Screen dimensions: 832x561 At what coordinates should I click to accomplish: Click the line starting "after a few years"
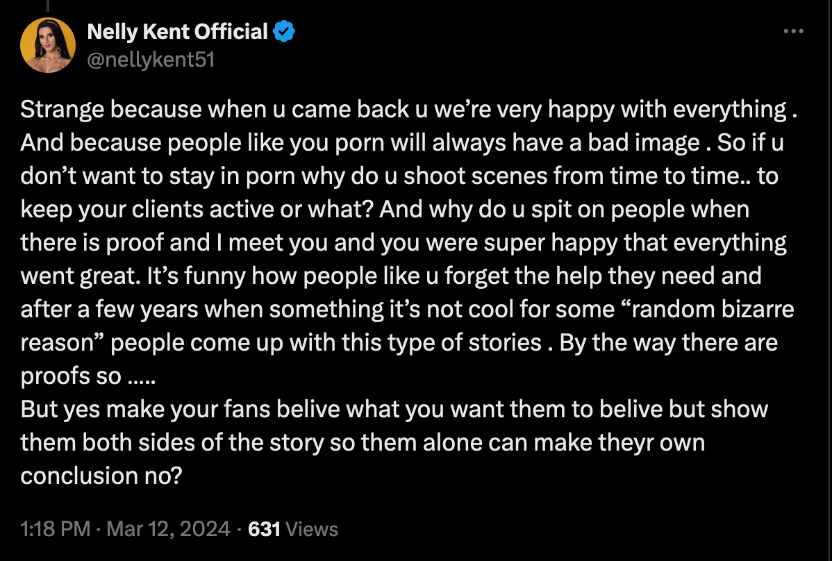pyautogui.click(x=406, y=309)
